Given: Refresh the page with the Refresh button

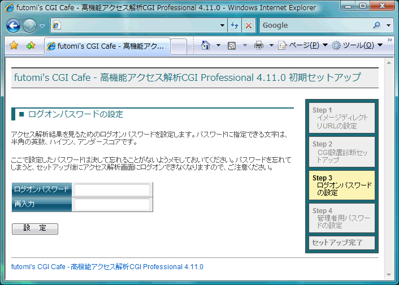Looking at the screenshot, I should 235,25.
